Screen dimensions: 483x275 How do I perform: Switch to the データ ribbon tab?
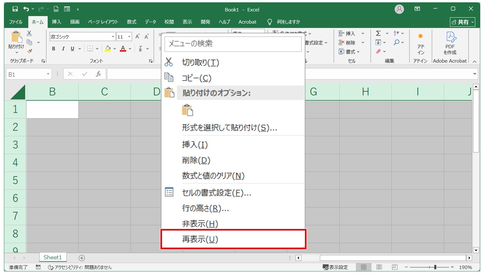[x=150, y=22]
